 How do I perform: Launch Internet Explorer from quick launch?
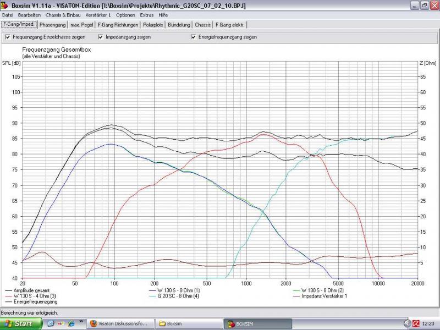(x=71, y=323)
